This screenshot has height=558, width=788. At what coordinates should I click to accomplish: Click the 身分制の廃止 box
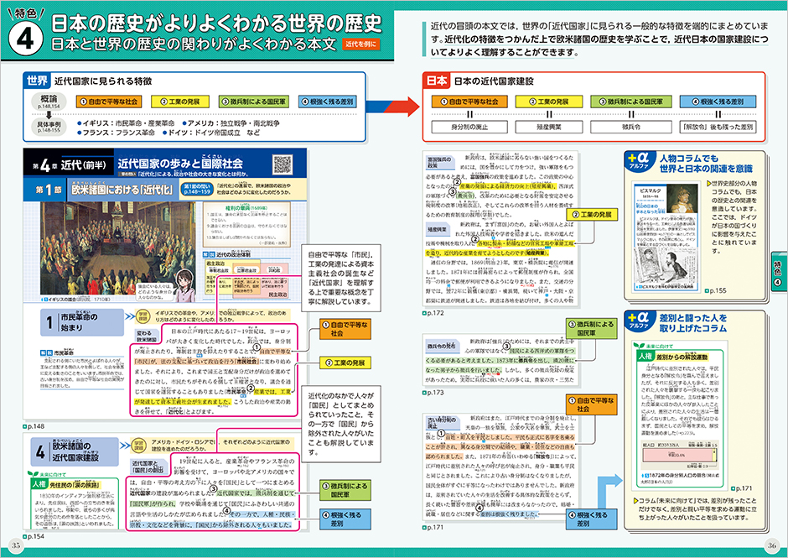coord(469,127)
